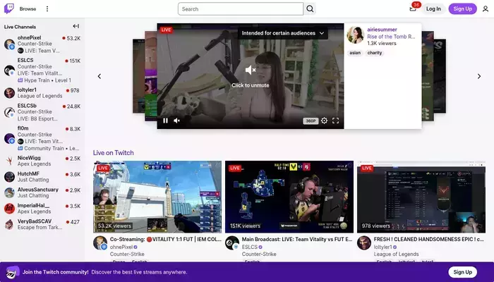Select the charity tag

tap(375, 53)
